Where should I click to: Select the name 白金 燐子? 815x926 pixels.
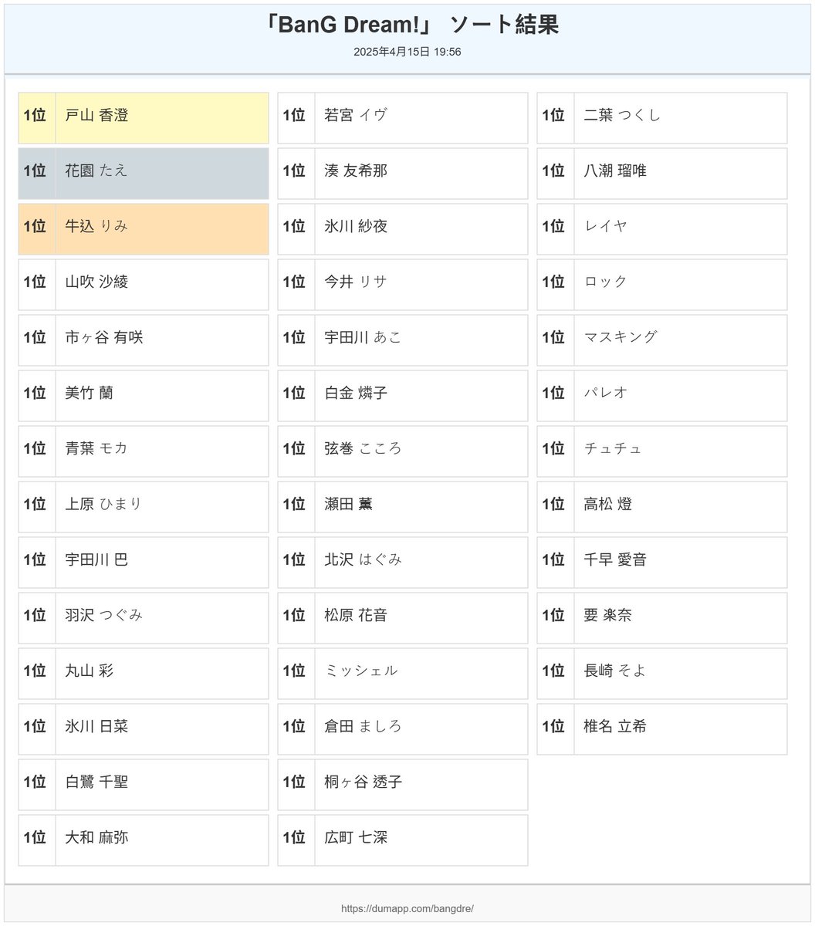pyautogui.click(x=356, y=393)
